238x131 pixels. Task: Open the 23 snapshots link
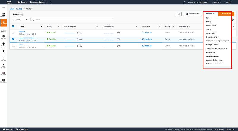147,39
